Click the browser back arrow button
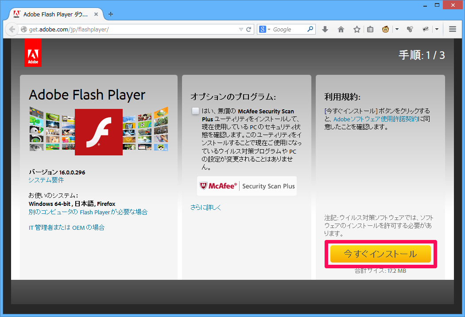Screen dimensions: 465x317 click(12, 29)
